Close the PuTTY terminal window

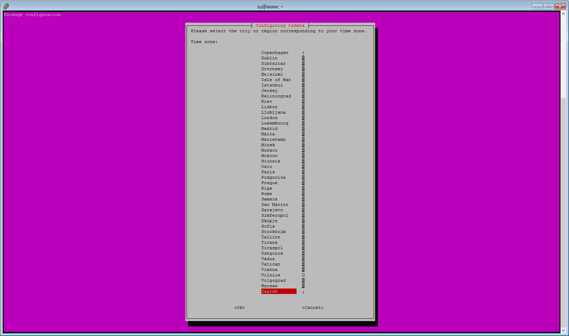tap(560, 6)
